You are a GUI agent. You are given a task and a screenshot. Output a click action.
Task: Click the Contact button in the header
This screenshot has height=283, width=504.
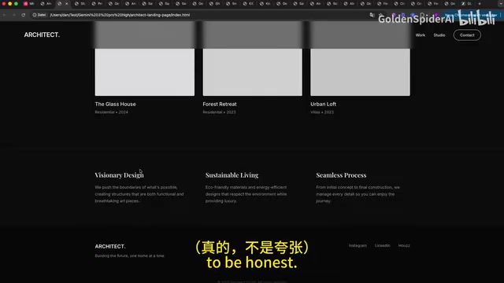coord(467,35)
